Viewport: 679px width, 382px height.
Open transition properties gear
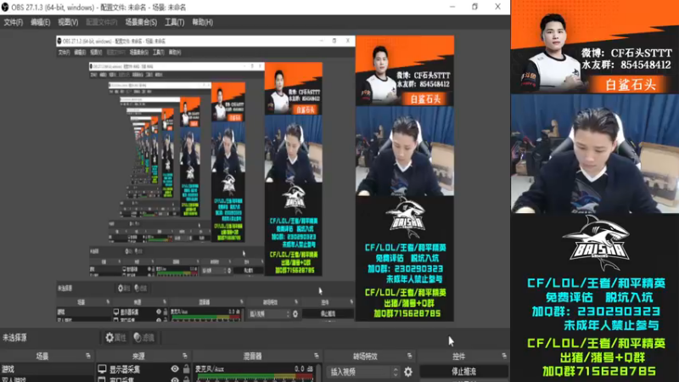click(408, 372)
